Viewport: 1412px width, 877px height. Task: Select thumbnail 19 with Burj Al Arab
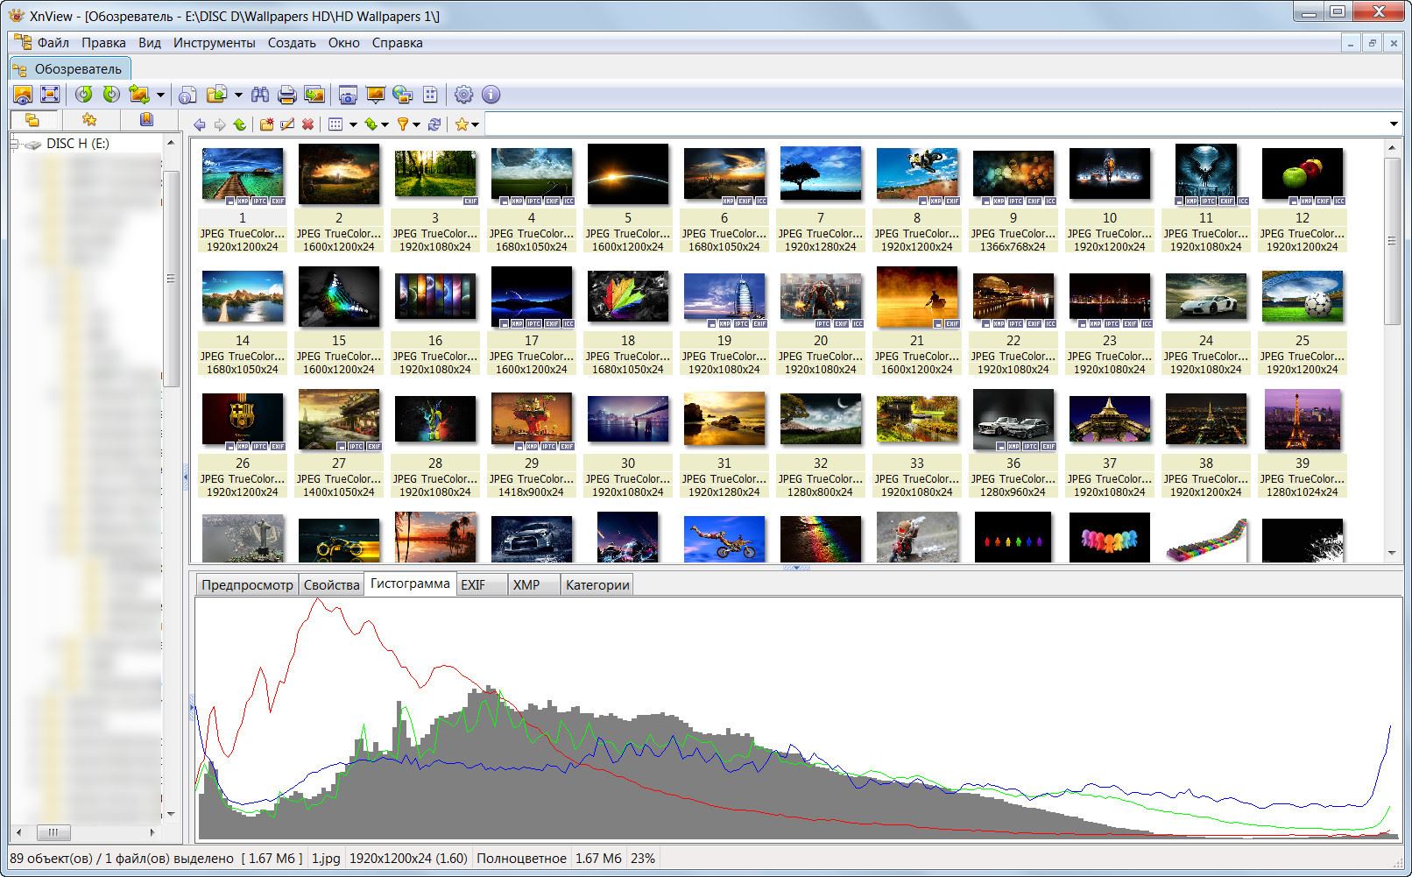[724, 298]
